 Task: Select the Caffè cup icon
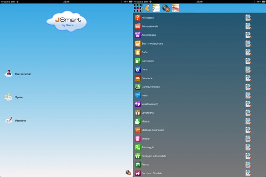point(138,52)
